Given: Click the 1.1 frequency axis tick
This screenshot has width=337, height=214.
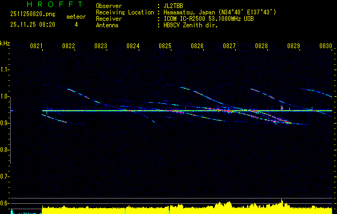Looking at the screenshot, I should coord(5,70).
